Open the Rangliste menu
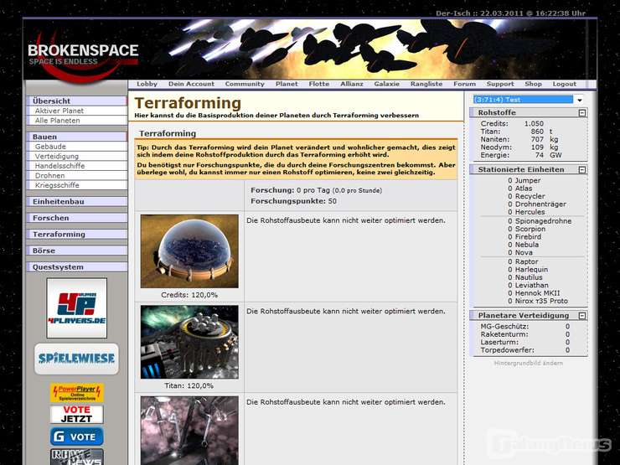This screenshot has height=465, width=620. (x=426, y=84)
